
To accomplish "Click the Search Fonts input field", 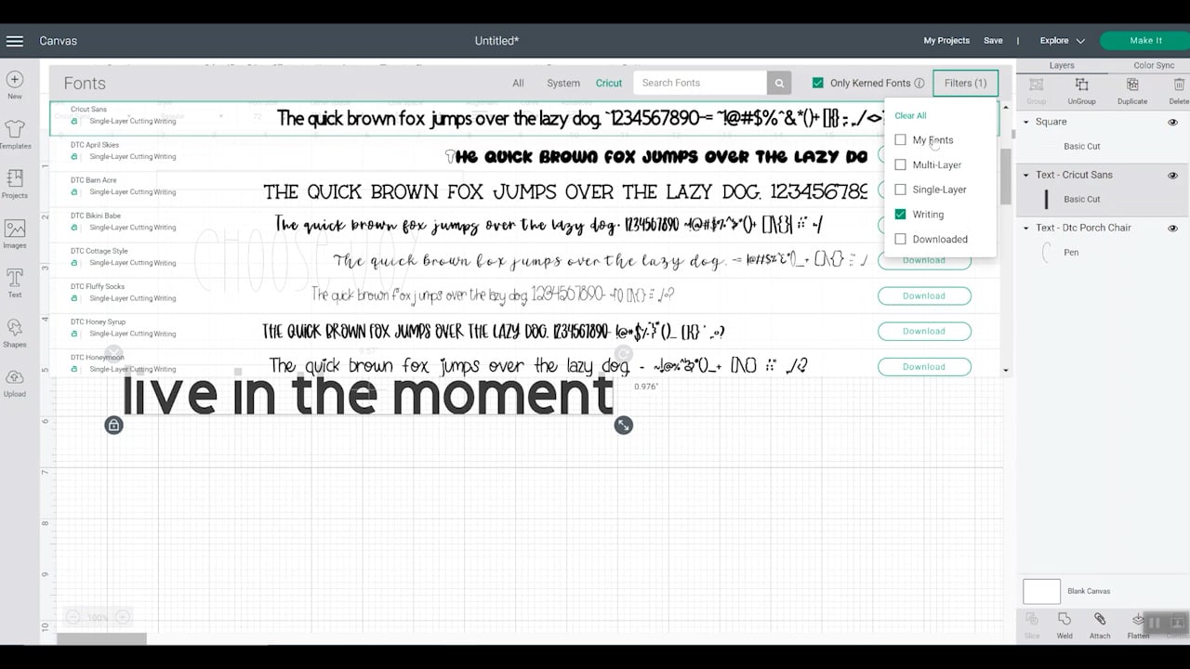I will click(700, 83).
